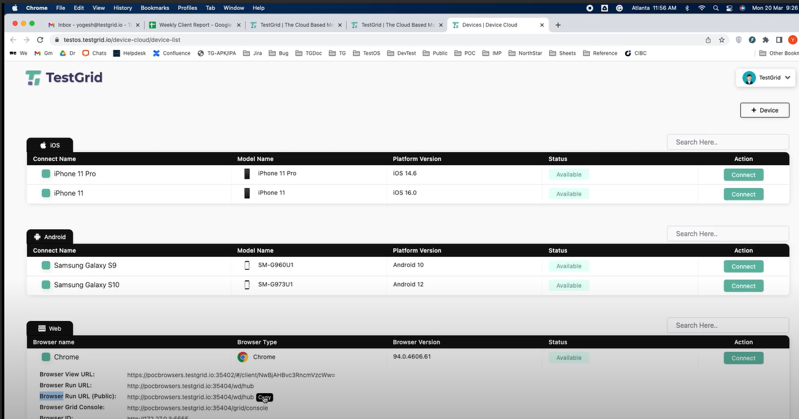799x419 pixels.
Task: Switch to the Inbox Gmail tab
Action: click(x=93, y=25)
